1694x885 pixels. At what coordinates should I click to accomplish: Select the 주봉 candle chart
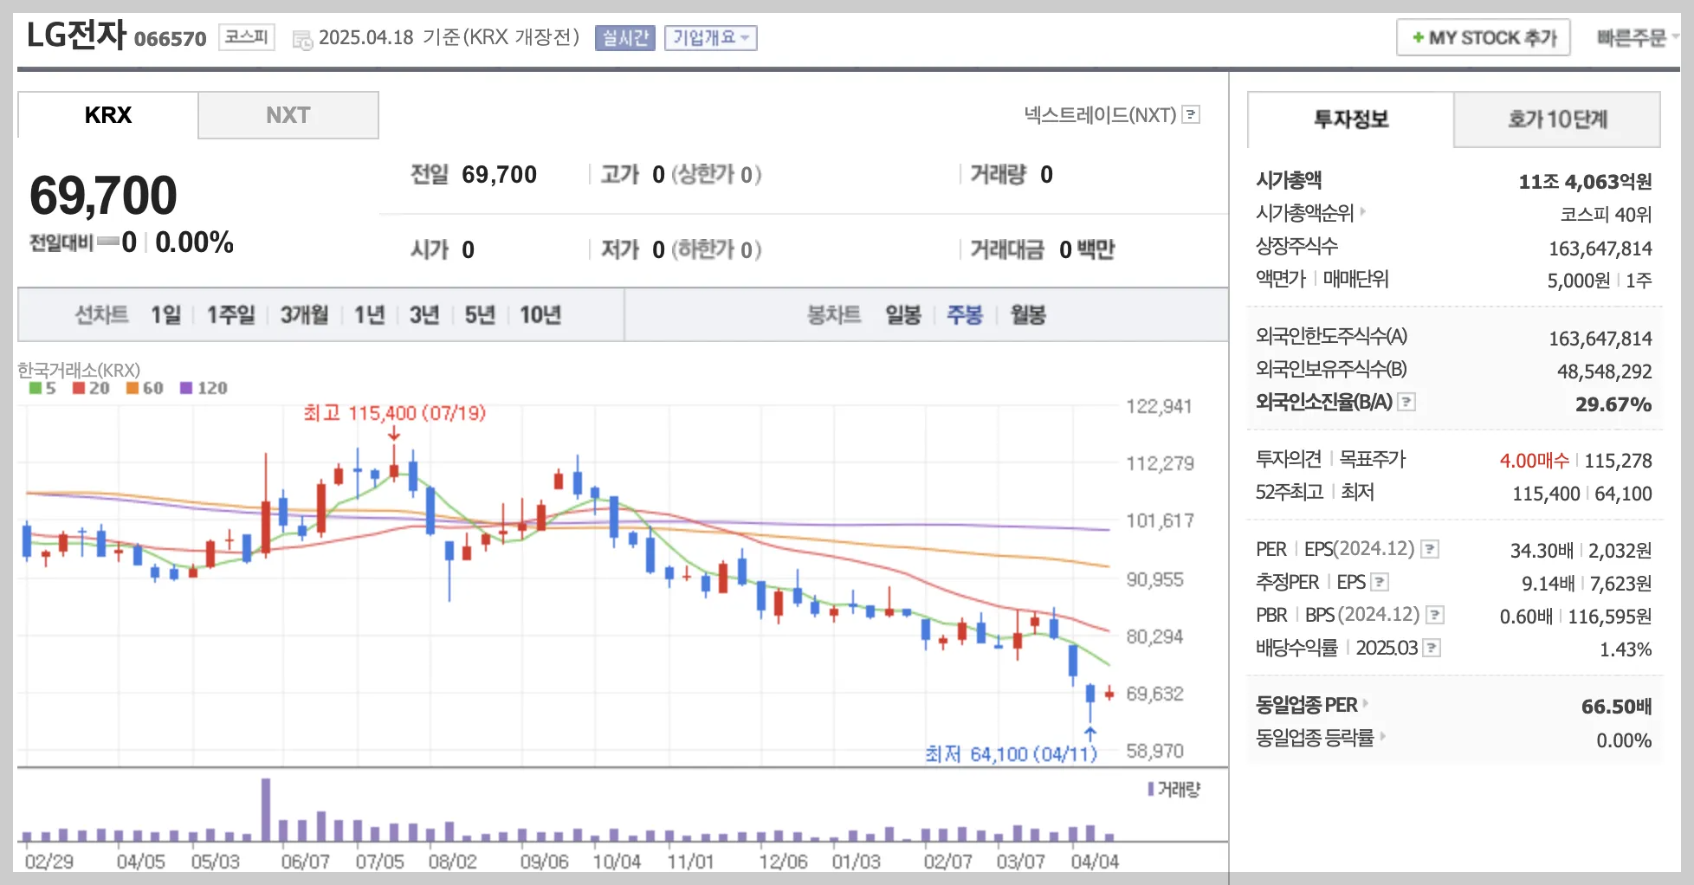click(x=965, y=314)
